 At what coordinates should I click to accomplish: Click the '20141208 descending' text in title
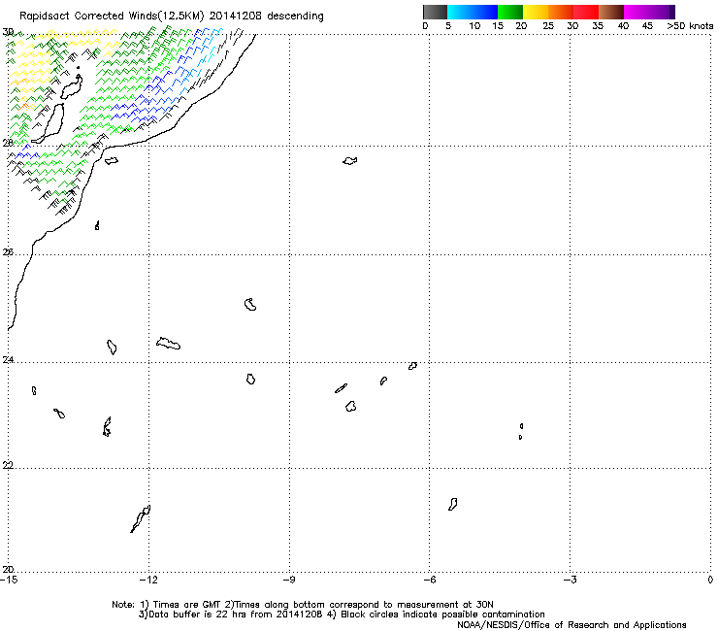point(267,17)
